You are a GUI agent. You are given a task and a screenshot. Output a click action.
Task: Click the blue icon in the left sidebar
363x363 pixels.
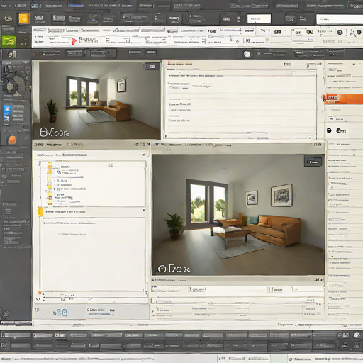pos(7,113)
